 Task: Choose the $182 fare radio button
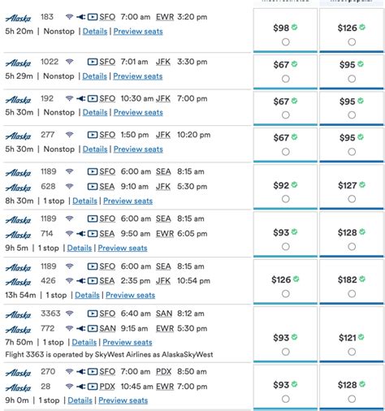click(x=352, y=294)
